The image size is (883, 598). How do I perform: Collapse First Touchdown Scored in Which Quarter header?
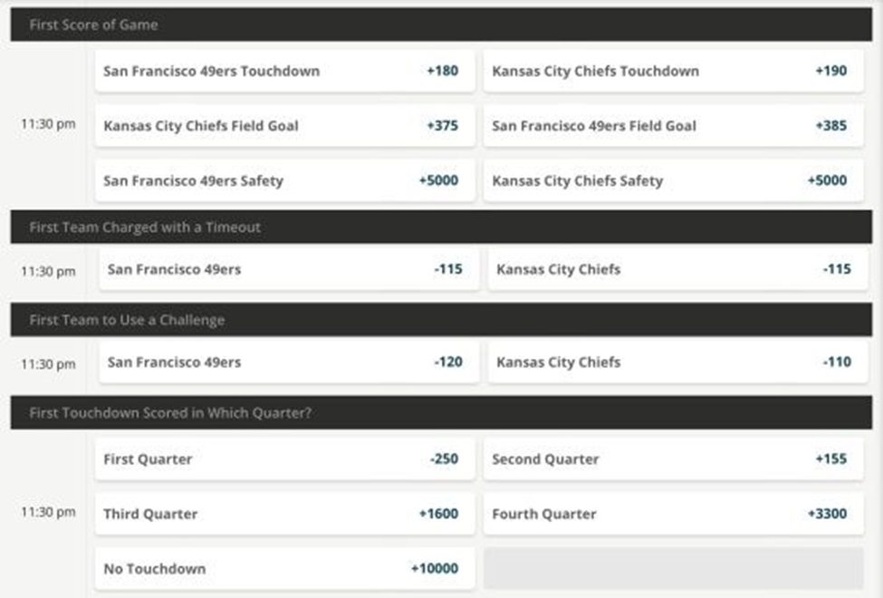(441, 412)
